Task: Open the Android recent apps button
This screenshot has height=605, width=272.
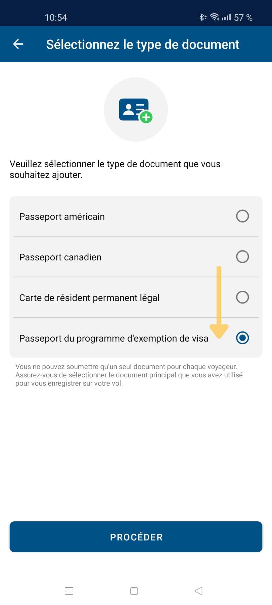Action: coord(69,591)
